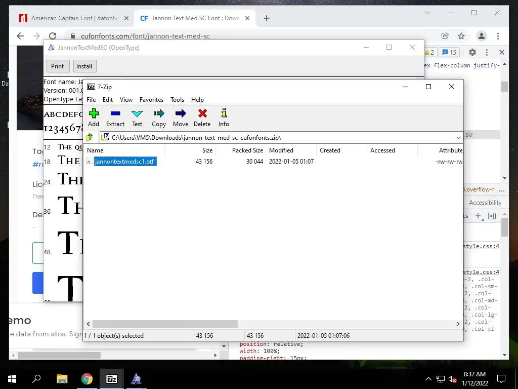Viewport: 518px width, 389px height.
Task: Click the archive path address field
Action: click(x=278, y=138)
